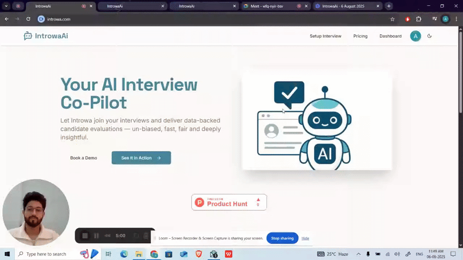
Task: Expand the tab search dropdown arrow
Action: pyautogui.click(x=6, y=6)
